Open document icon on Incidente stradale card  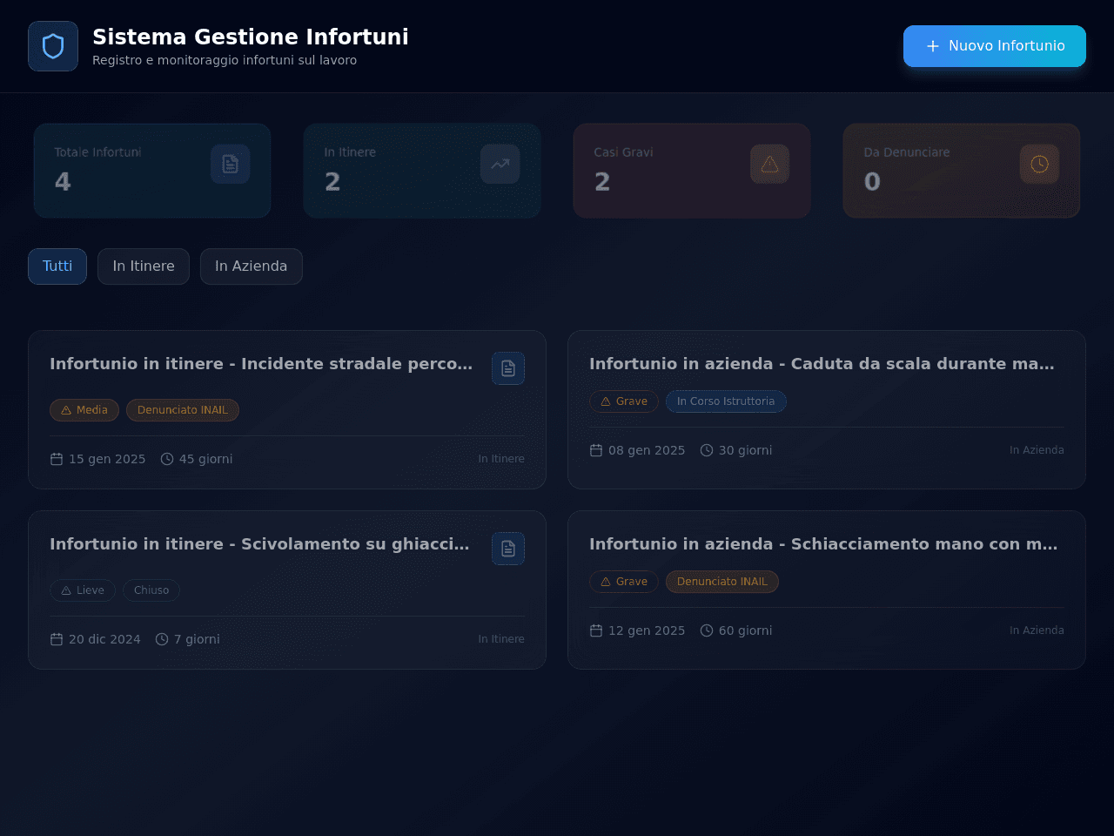click(508, 368)
